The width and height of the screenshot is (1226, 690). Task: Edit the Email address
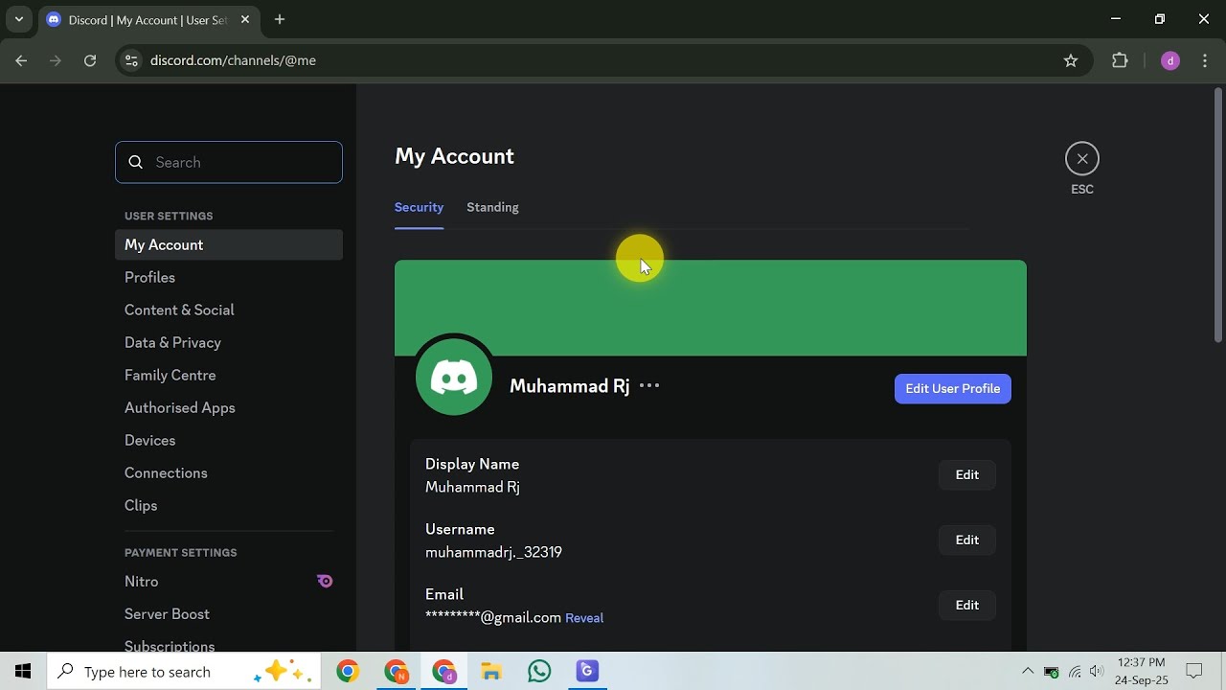tap(966, 605)
